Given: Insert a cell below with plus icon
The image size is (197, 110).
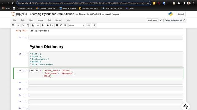Looking at the screenshot, I should 18,25.
